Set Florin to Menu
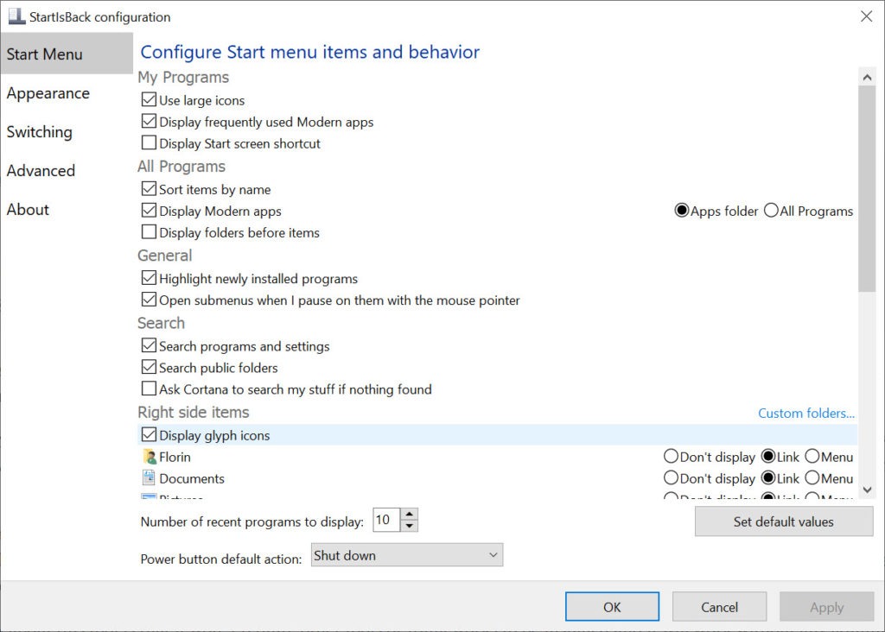This screenshot has height=632, width=885. (812, 456)
